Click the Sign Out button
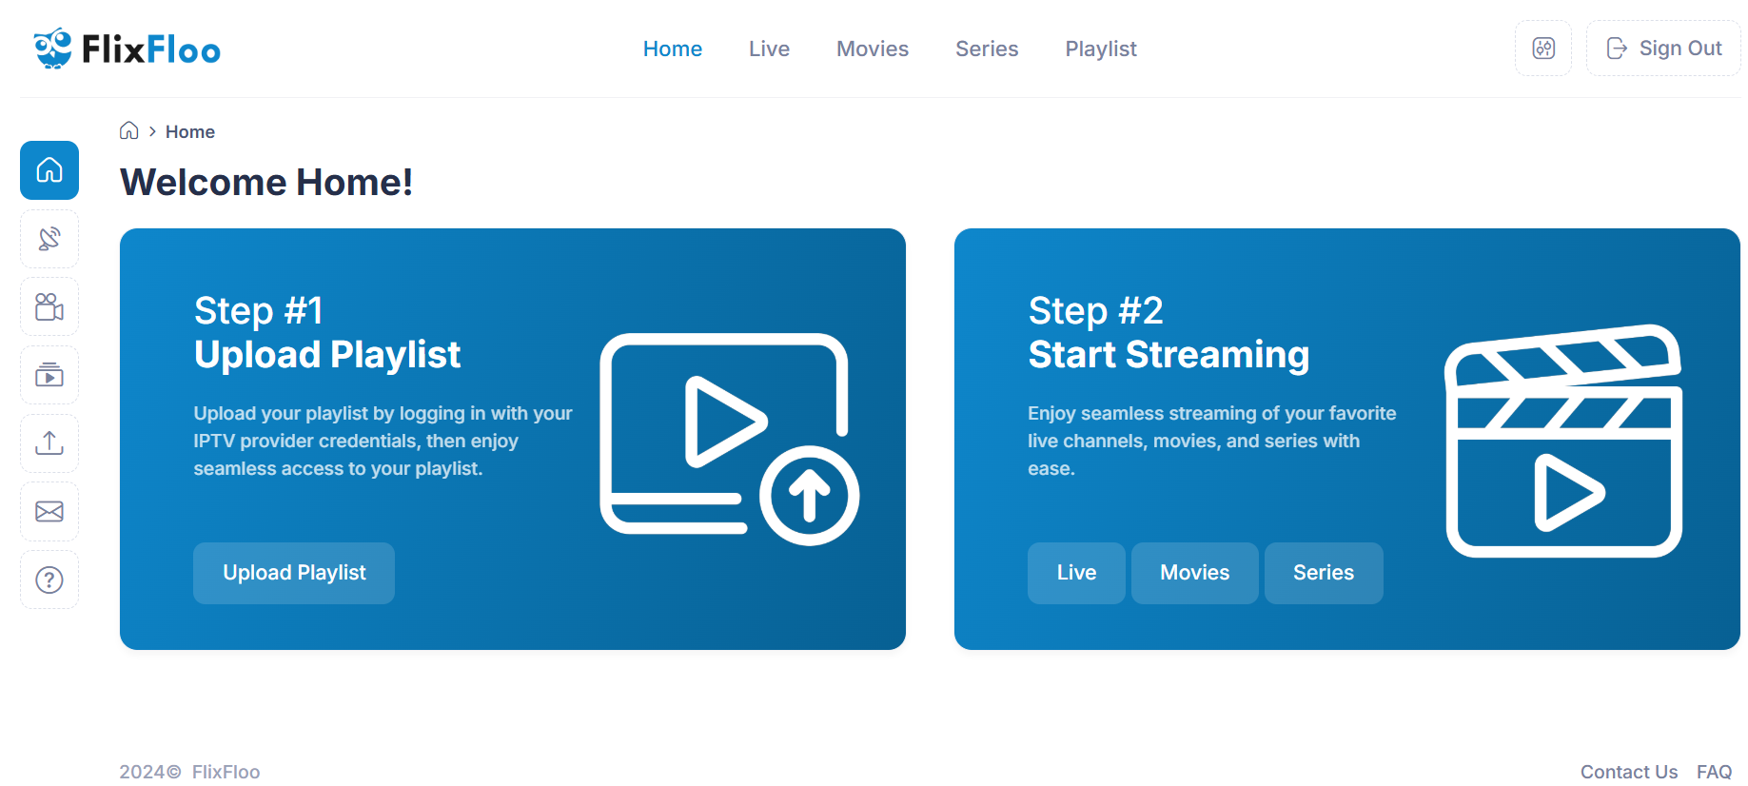Viewport: 1748px width, 786px height. click(x=1663, y=49)
